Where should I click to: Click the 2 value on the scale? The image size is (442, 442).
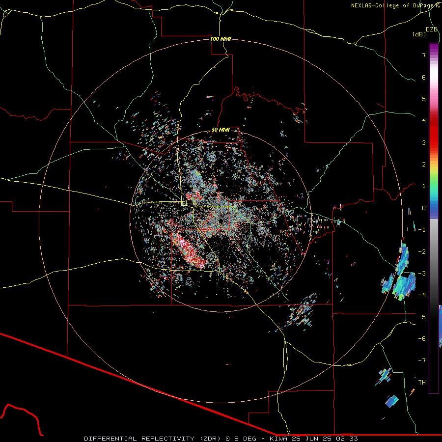424,165
